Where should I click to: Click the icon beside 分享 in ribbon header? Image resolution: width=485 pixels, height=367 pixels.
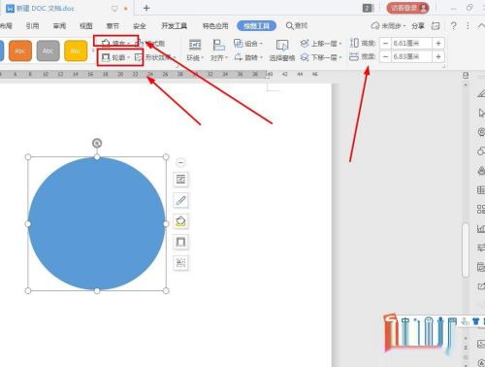[x=436, y=26]
